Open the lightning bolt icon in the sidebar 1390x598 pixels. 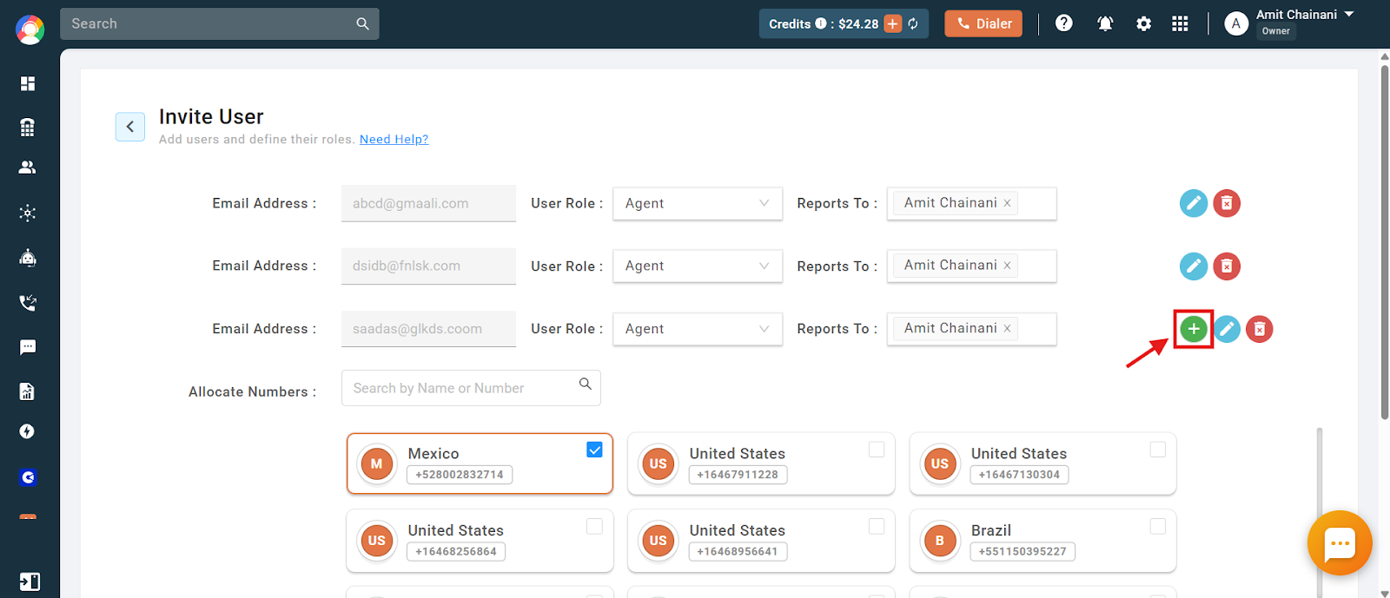[28, 431]
